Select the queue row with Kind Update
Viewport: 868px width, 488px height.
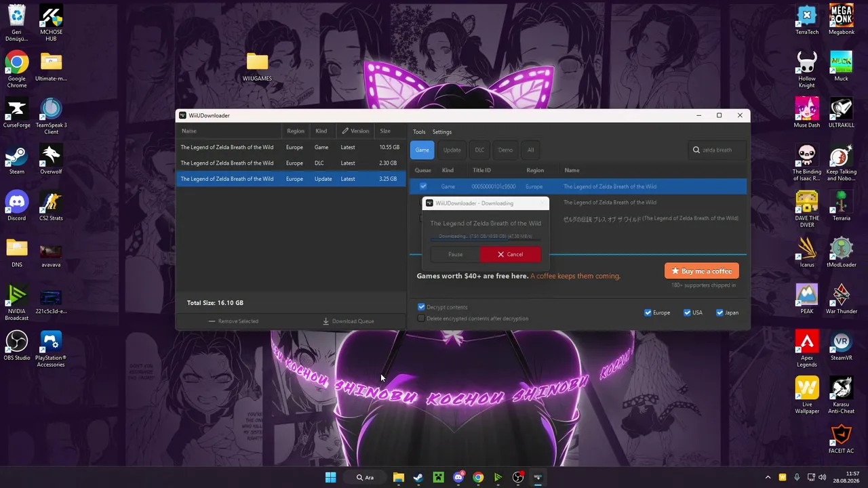(291, 179)
